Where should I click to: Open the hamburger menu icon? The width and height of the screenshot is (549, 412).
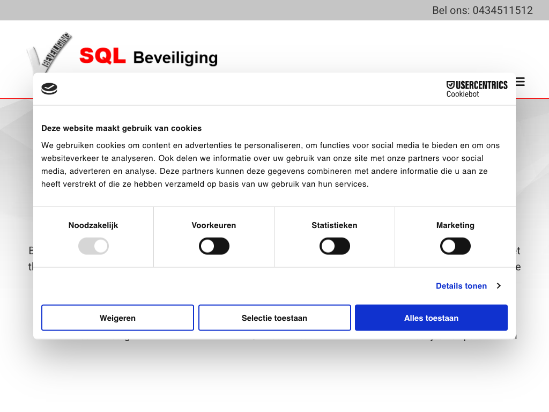click(520, 82)
